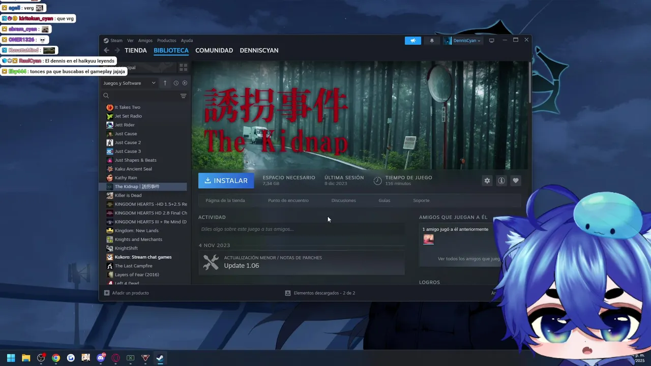This screenshot has width=651, height=366.
Task: Click the Steam logo menu icon
Action: [x=106, y=41]
